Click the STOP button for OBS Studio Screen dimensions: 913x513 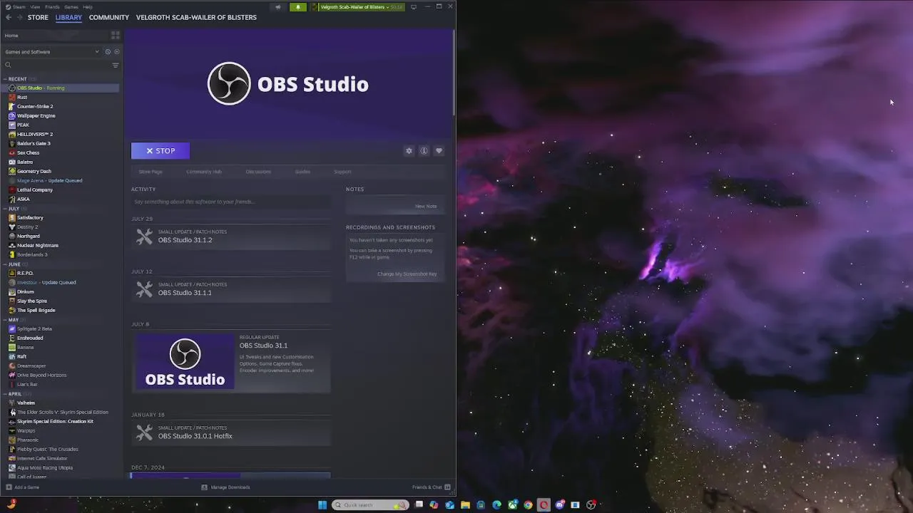coord(160,151)
